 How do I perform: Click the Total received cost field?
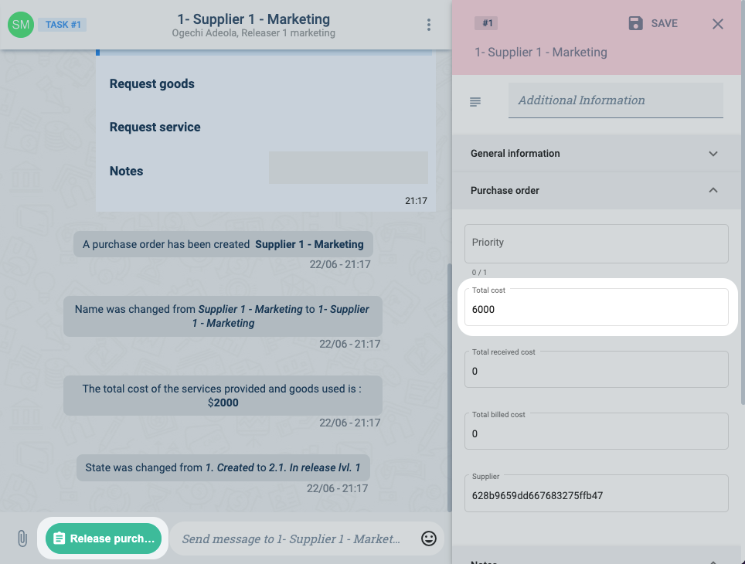click(597, 369)
